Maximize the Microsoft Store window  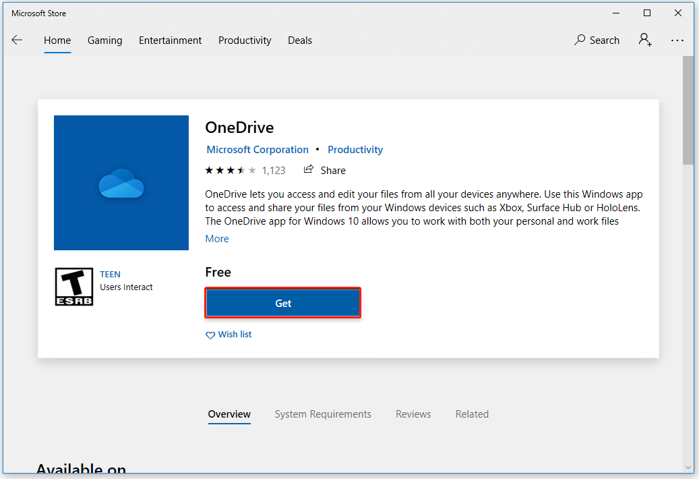pyautogui.click(x=647, y=13)
